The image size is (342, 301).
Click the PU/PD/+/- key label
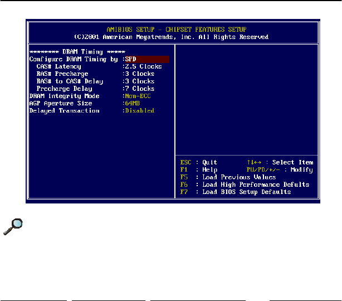pyautogui.click(x=263, y=170)
